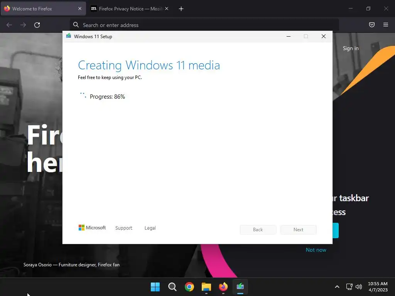Click Windows 11 Setup title bar icon
The image size is (395, 296).
click(69, 36)
